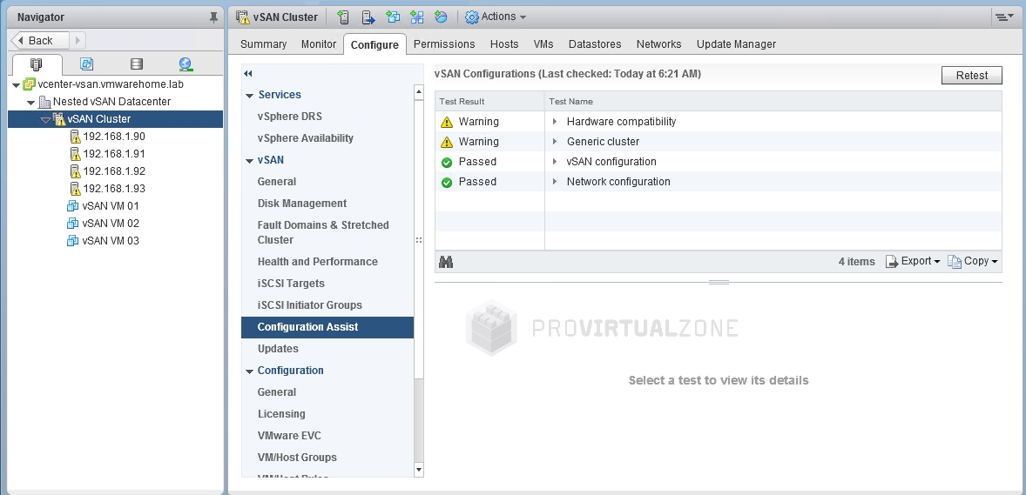This screenshot has width=1026, height=495.
Task: Collapse the Configure side menu with double arrow
Action: click(x=248, y=74)
